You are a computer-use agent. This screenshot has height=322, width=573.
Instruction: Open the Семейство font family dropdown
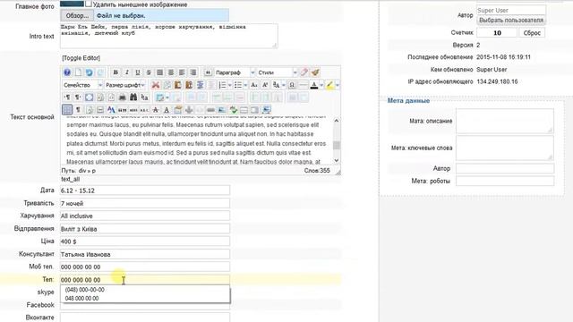pos(82,85)
